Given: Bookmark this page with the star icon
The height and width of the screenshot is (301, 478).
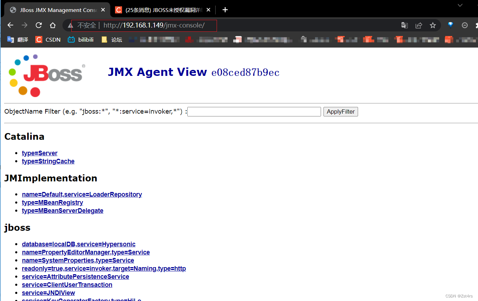Looking at the screenshot, I should (433, 25).
